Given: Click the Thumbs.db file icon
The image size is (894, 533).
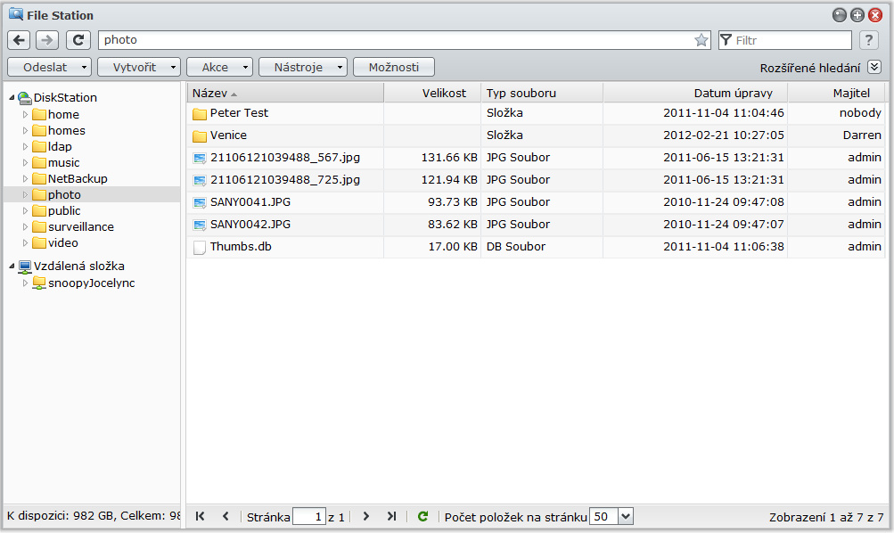Looking at the screenshot, I should [200, 248].
